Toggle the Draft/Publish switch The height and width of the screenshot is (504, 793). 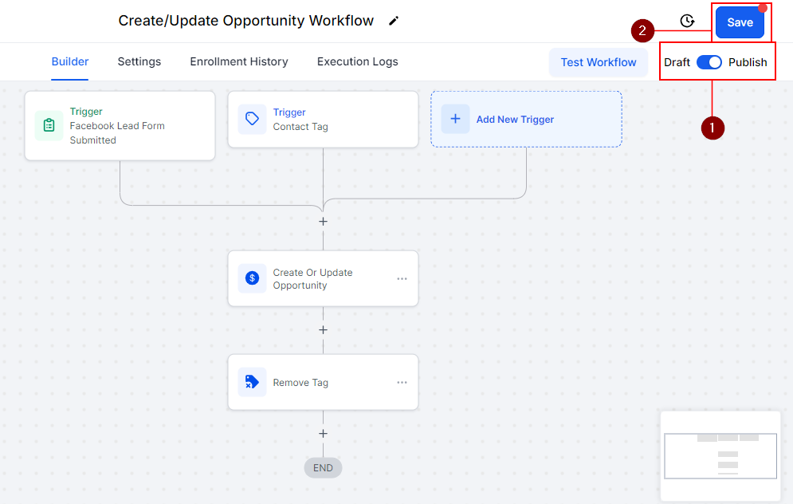(x=709, y=62)
